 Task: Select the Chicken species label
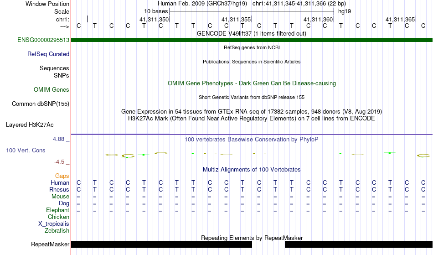[x=58, y=217]
